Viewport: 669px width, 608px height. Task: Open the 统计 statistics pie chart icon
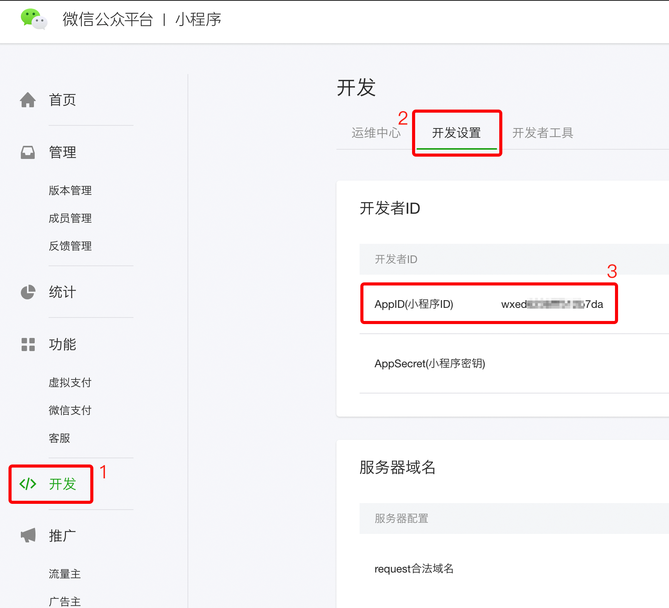point(28,292)
